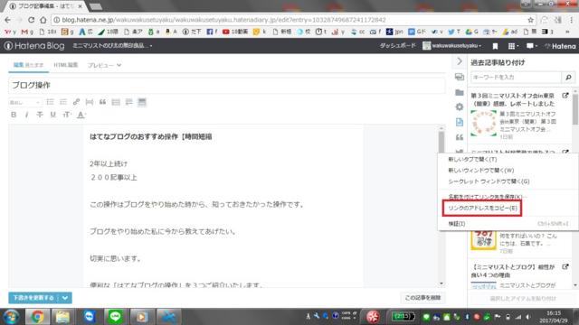Open the edit options gear panel
Screen dimensions: 579x325
point(460,107)
